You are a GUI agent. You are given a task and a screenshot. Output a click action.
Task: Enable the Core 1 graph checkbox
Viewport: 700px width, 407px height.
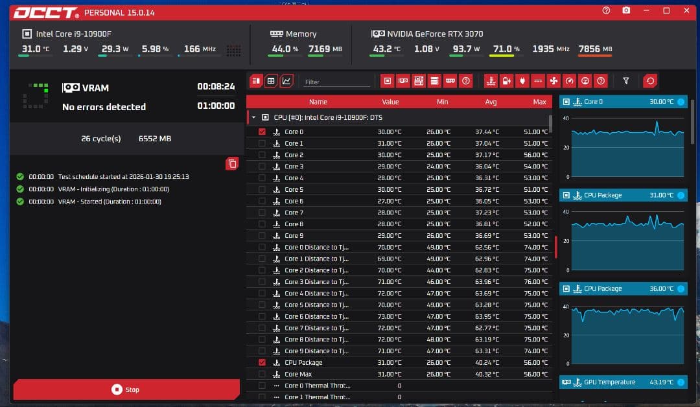262,143
